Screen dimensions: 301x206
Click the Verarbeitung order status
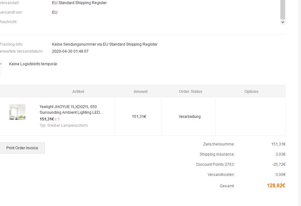pyautogui.click(x=190, y=117)
